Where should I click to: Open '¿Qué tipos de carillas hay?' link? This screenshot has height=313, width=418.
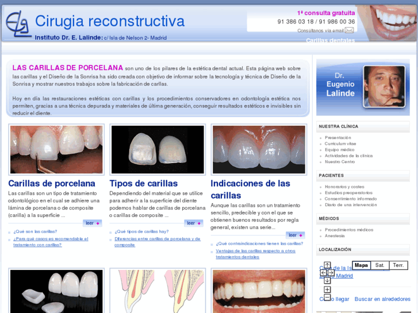pos(141,231)
